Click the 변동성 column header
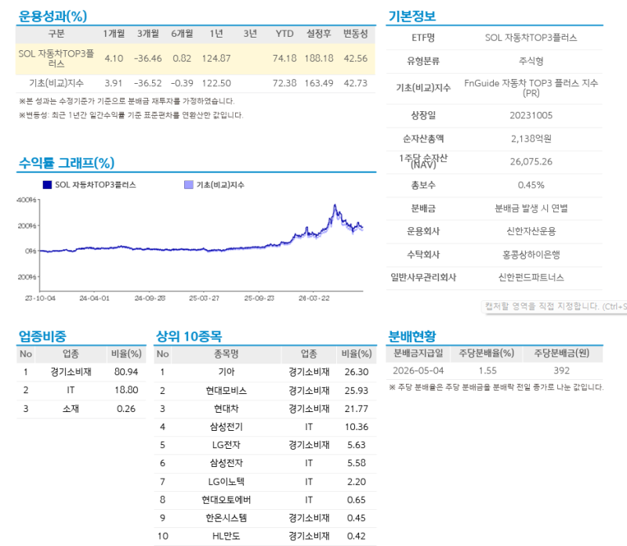This screenshot has height=546, width=627. click(x=356, y=34)
